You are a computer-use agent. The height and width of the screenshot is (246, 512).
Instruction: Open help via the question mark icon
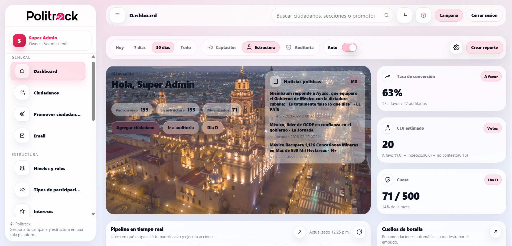[423, 15]
